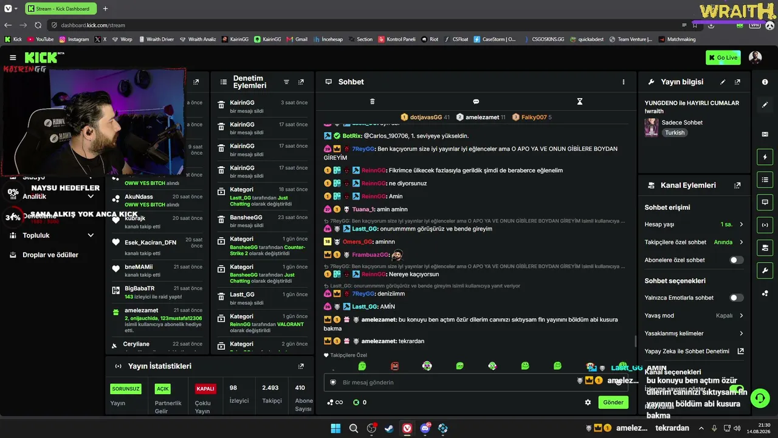
Task: Open the profile avatar menu
Action: 755,58
